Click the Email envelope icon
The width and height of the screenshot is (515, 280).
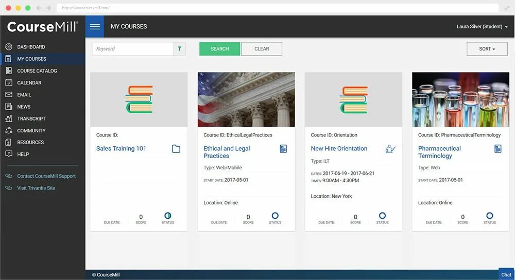pyautogui.click(x=9, y=95)
